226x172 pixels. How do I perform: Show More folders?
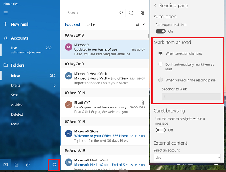30,124
